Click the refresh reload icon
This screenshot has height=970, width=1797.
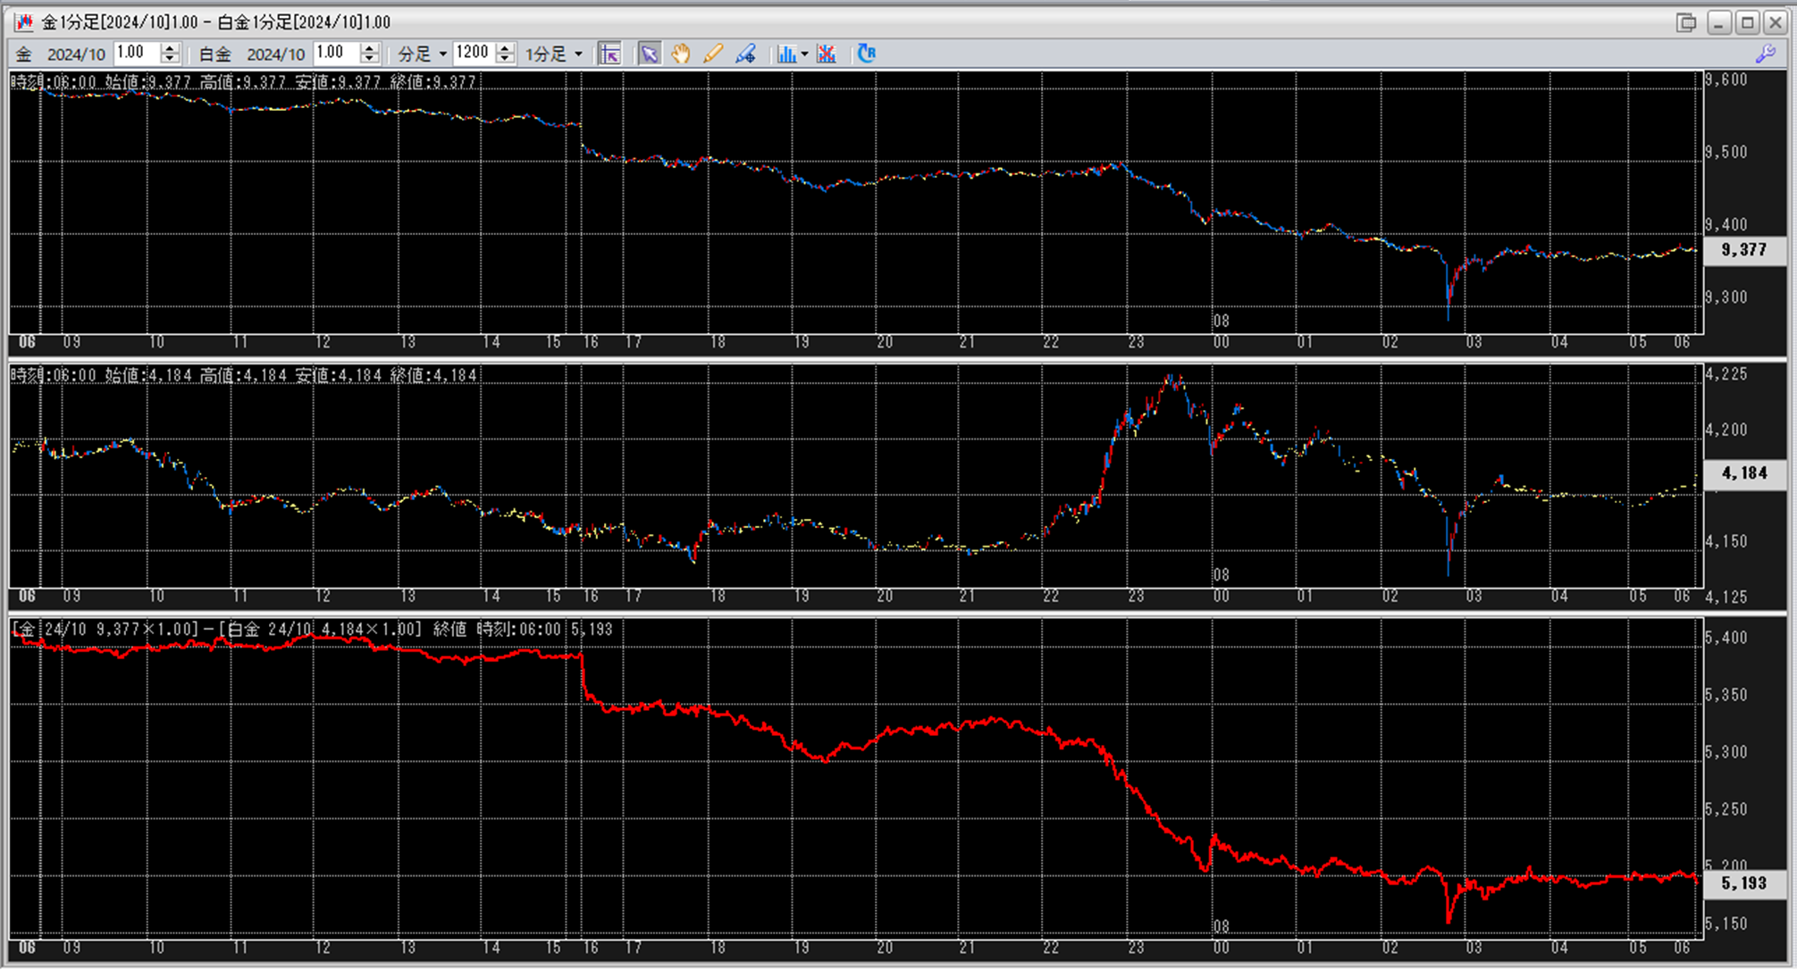[866, 54]
